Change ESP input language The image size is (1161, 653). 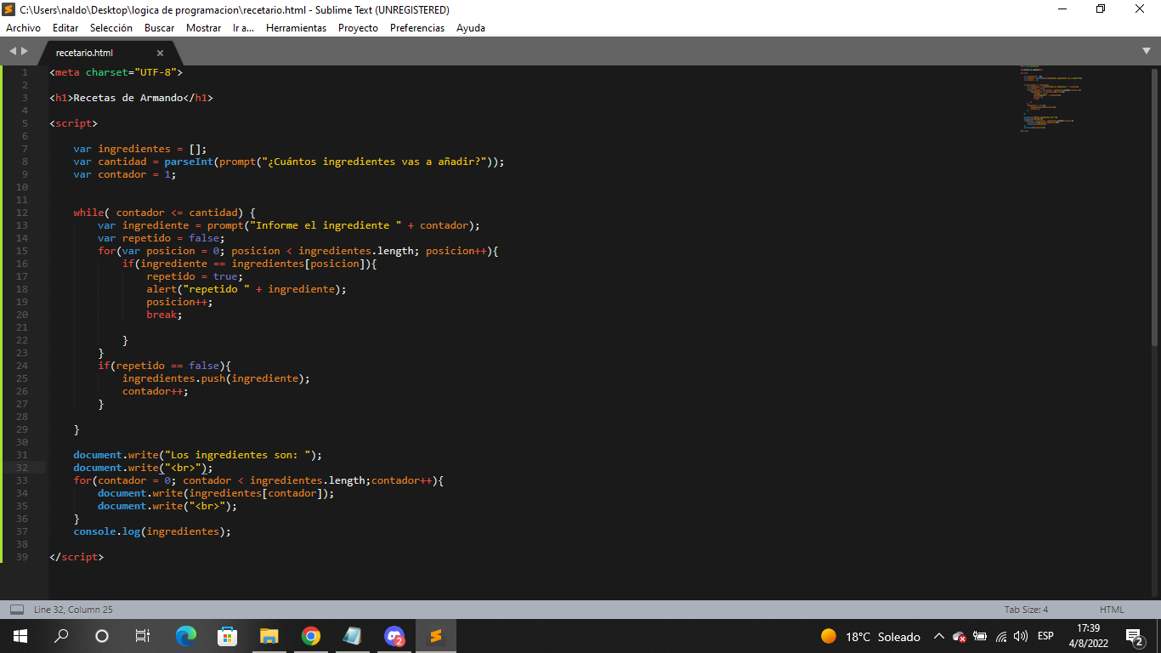click(x=1045, y=636)
